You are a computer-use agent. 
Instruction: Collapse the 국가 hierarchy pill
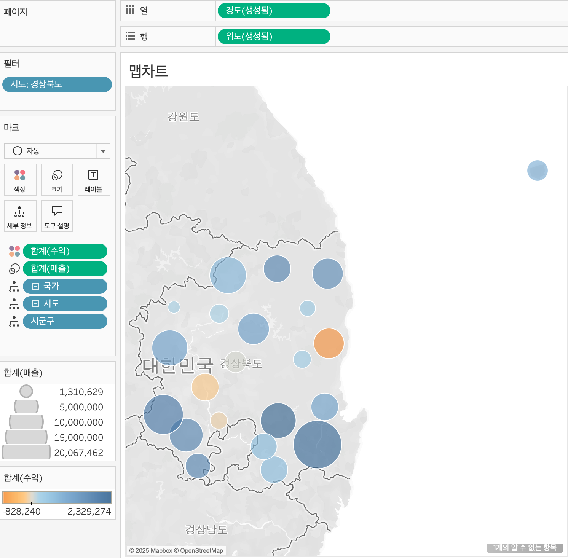click(x=35, y=286)
